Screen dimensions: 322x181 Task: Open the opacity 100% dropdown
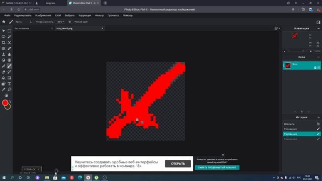tap(60, 22)
